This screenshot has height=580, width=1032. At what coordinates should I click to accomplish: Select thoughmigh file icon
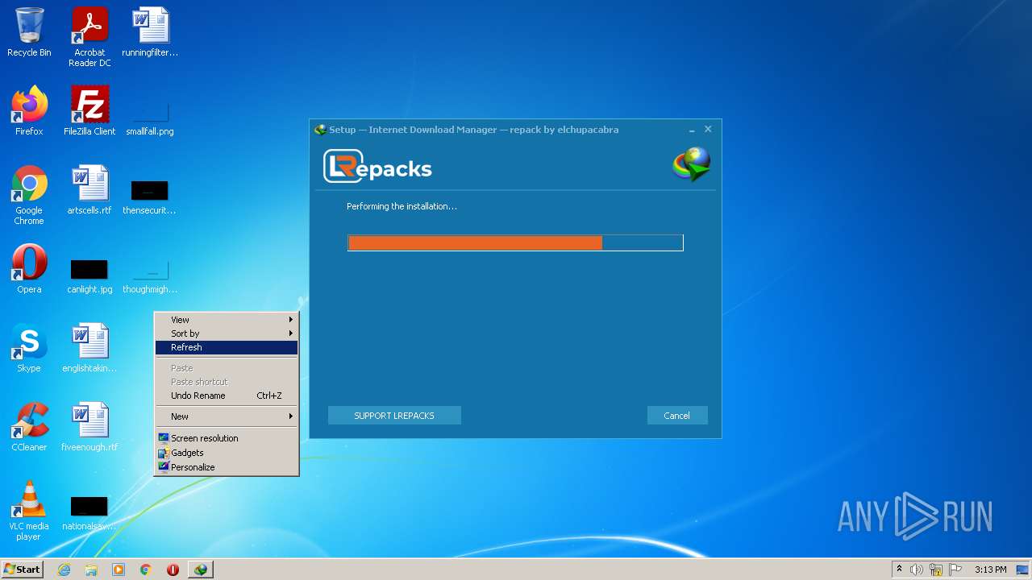pyautogui.click(x=150, y=276)
